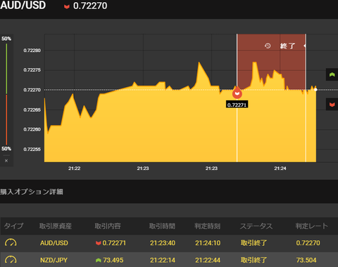Click the 0.72271 entry price tag
Image resolution: width=338 pixels, height=267 pixels.
[237, 105]
